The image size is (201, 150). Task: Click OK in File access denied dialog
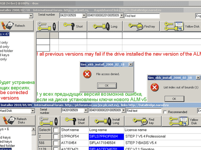[x=107, y=85]
